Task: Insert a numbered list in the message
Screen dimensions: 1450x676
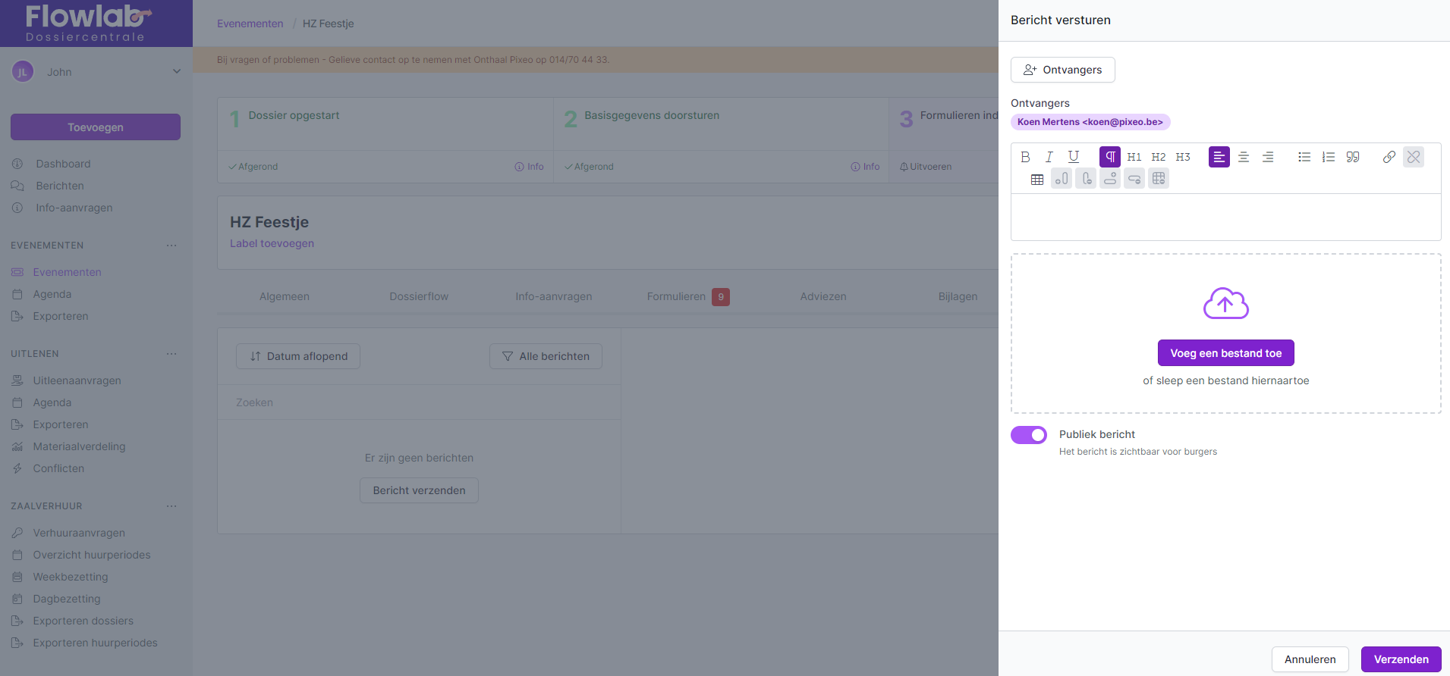Action: [1329, 157]
